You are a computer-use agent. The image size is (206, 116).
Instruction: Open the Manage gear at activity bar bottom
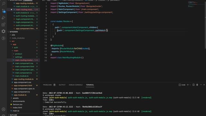pyautogui.click(x=4, y=115)
